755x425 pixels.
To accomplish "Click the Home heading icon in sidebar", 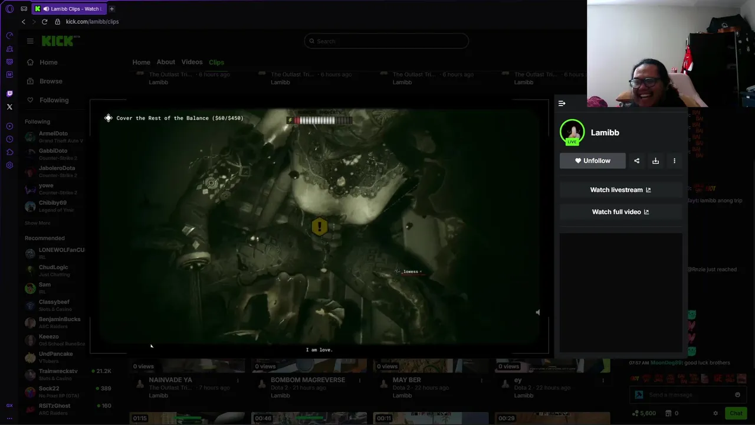I will (x=30, y=62).
